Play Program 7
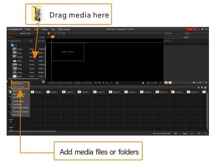This screenshot has width=218, height=163. pyautogui.click(x=110, y=92)
